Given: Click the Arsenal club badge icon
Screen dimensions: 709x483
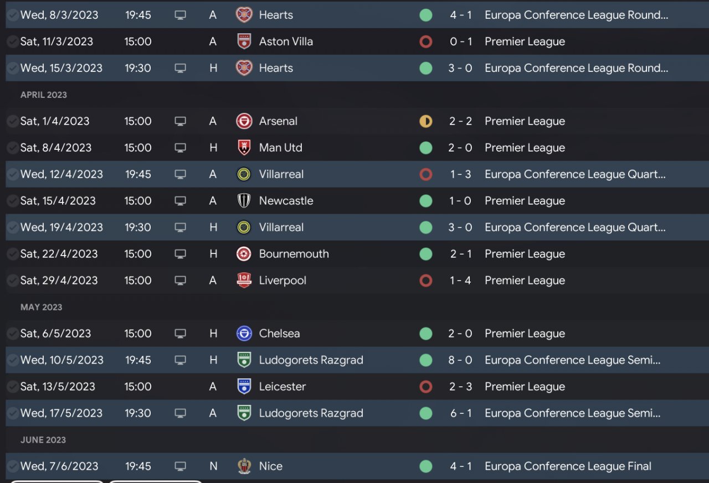Looking at the screenshot, I should click(244, 121).
